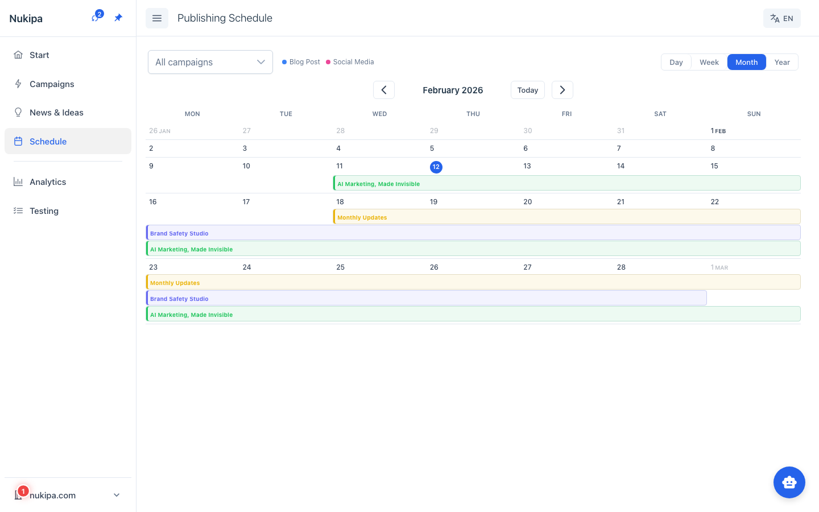Click the pin sidebar icon
This screenshot has height=512, width=819.
[x=118, y=18]
